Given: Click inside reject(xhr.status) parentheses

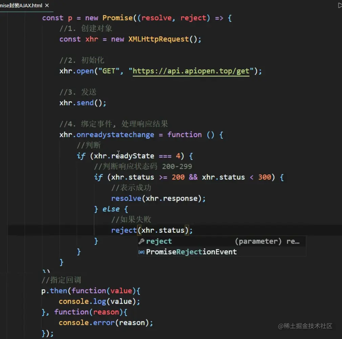Looking at the screenshot, I should click(x=163, y=230).
